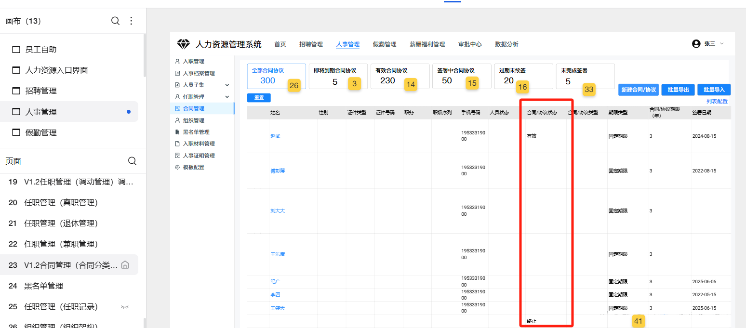Click the 组织管理 sidebar icon
The image size is (746, 328).
pyautogui.click(x=177, y=120)
